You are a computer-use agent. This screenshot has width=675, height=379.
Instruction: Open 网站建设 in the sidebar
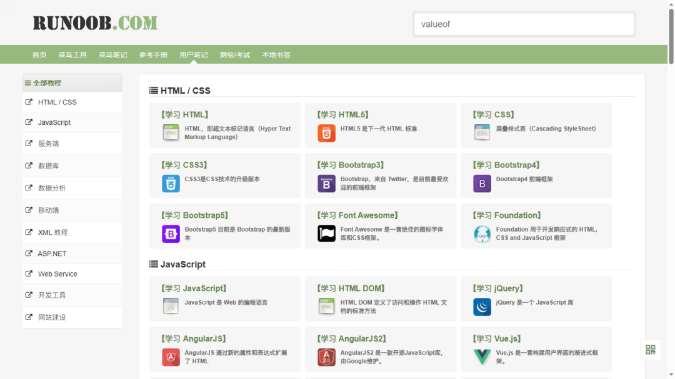52,317
